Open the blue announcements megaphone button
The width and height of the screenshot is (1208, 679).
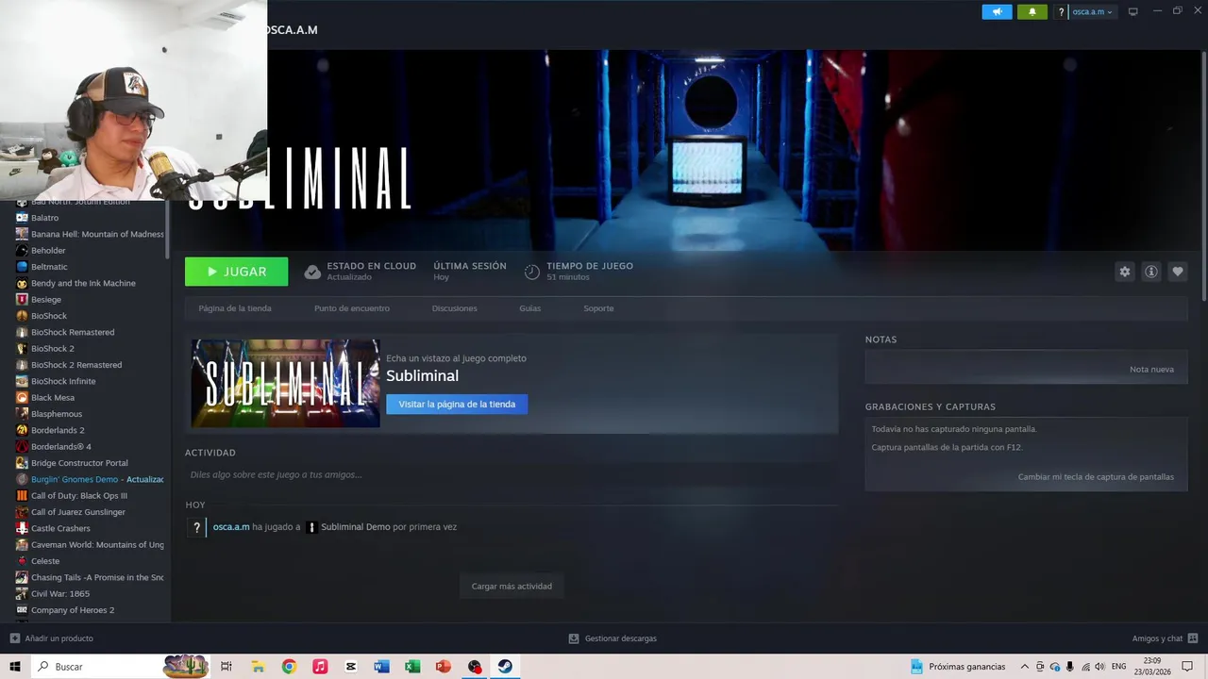click(997, 12)
